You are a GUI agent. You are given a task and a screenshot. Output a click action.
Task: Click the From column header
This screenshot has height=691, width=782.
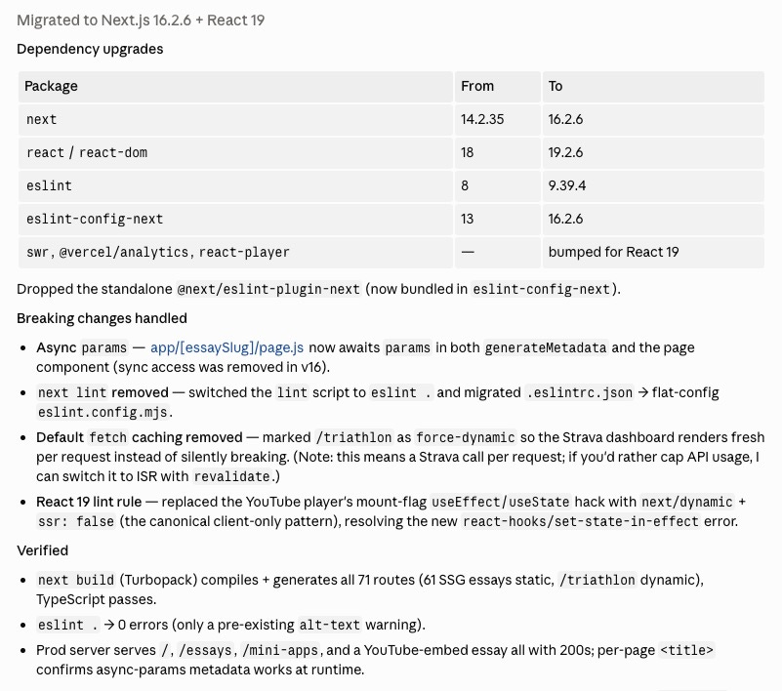497,86
